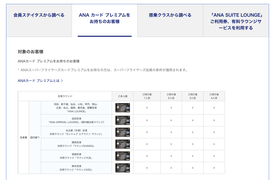Open the ANA SUITE LOUNGE ご利用券 tab
The width and height of the screenshot is (277, 180).
[x=236, y=21]
